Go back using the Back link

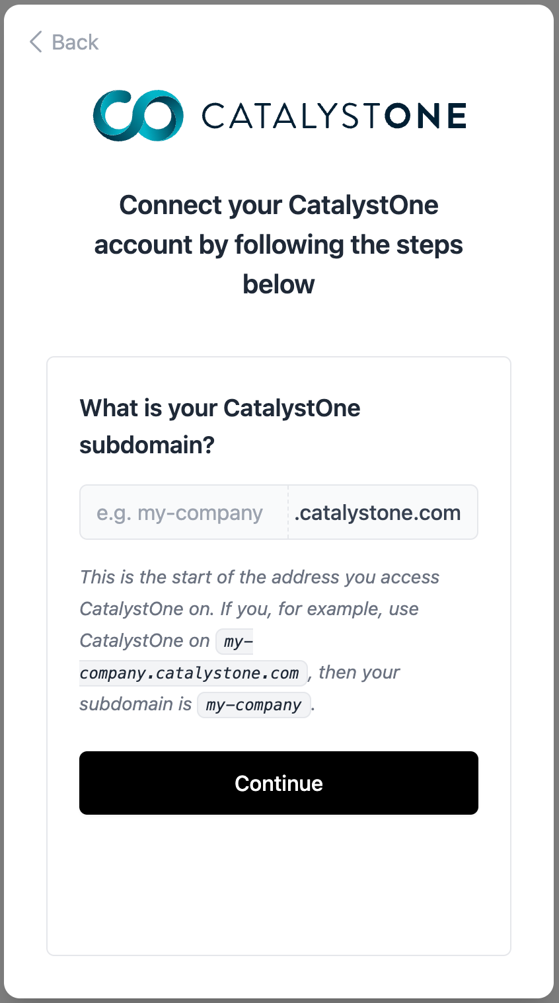(x=75, y=42)
